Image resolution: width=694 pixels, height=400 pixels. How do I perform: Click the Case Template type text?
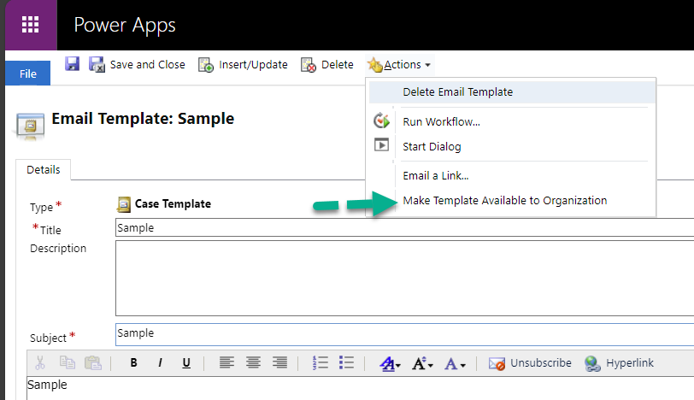[x=173, y=204]
